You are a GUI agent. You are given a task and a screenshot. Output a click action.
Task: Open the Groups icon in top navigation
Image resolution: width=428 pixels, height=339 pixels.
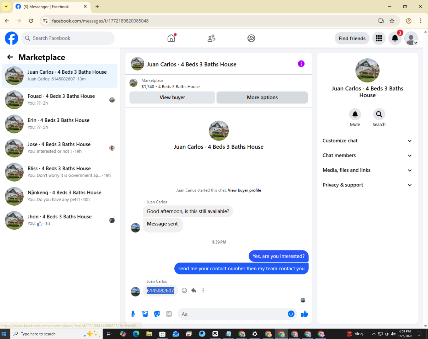coord(251,38)
